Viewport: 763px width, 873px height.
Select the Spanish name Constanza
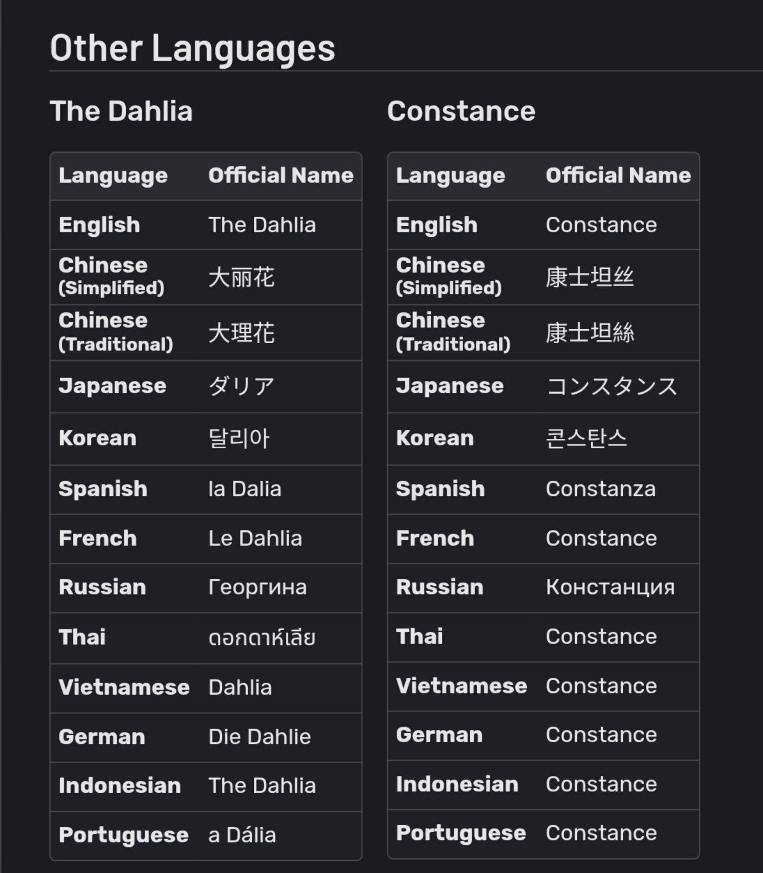pyautogui.click(x=601, y=489)
